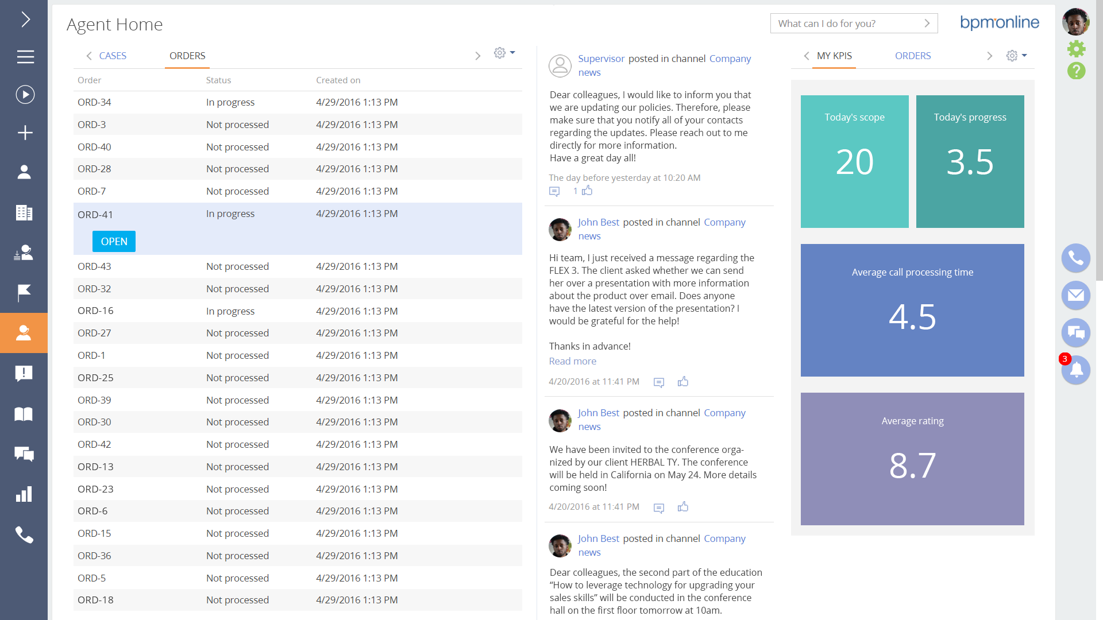Click the OPEN button for ORD-41
The width and height of the screenshot is (1103, 620).
(x=114, y=242)
